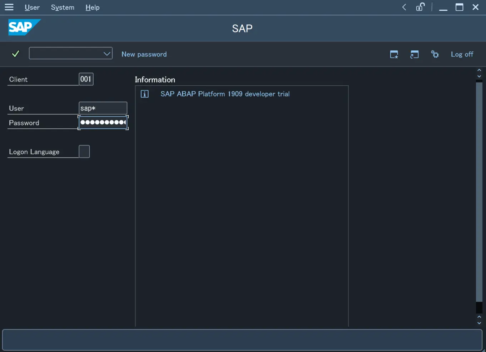
Task: Click the New password button
Action: [x=144, y=54]
